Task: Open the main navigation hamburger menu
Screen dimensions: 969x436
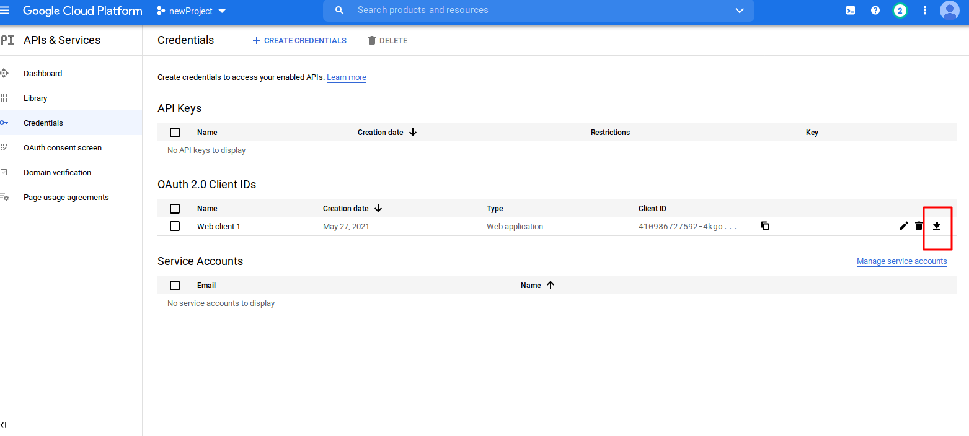Action: point(5,11)
